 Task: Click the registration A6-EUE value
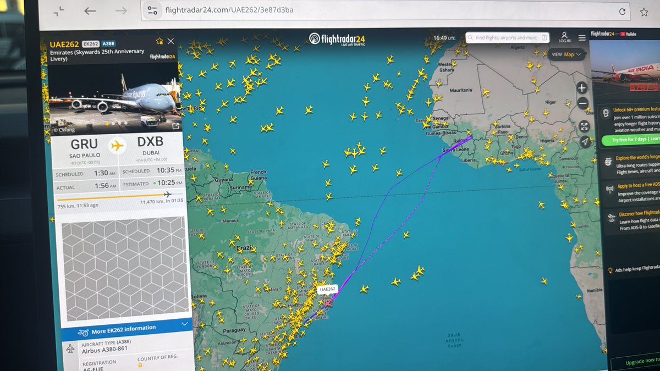tap(95, 369)
